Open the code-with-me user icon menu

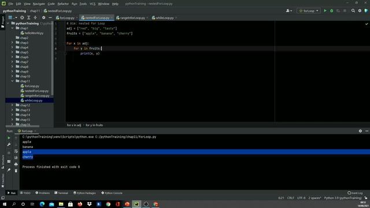tap(289, 10)
